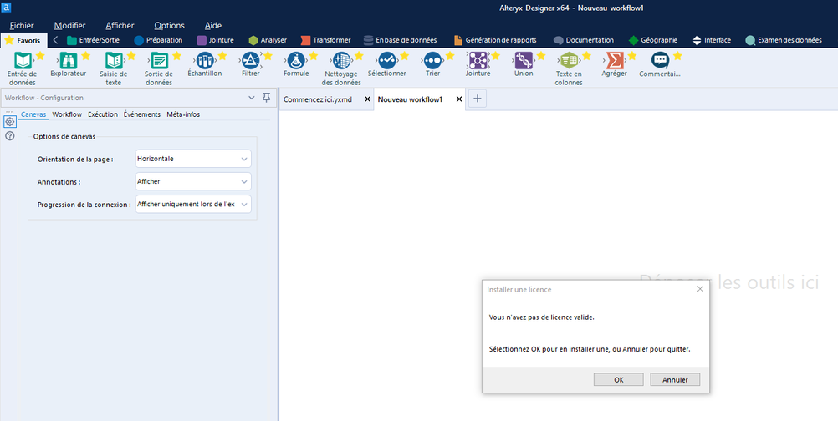Viewport: 838px width, 421px height.
Task: Toggle favorite star on Filtrer
Action: click(x=268, y=55)
